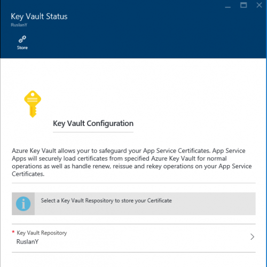
Task: Select the Store label in the toolbar
Action: point(22,48)
